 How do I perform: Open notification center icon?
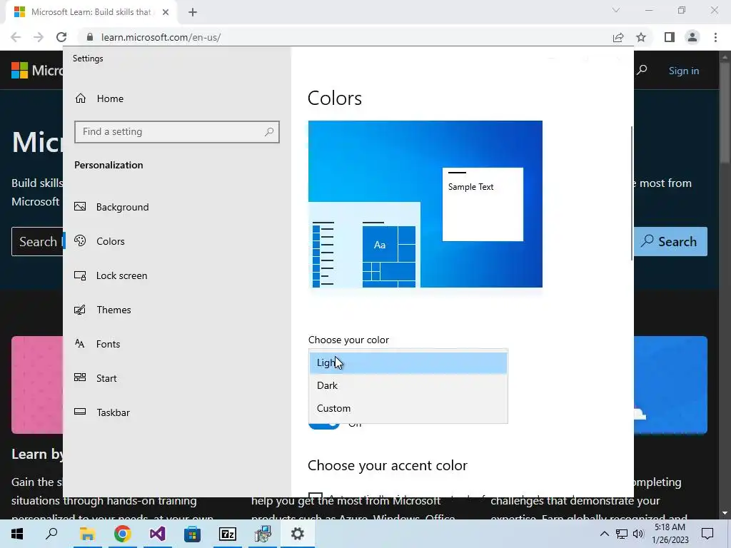click(707, 534)
